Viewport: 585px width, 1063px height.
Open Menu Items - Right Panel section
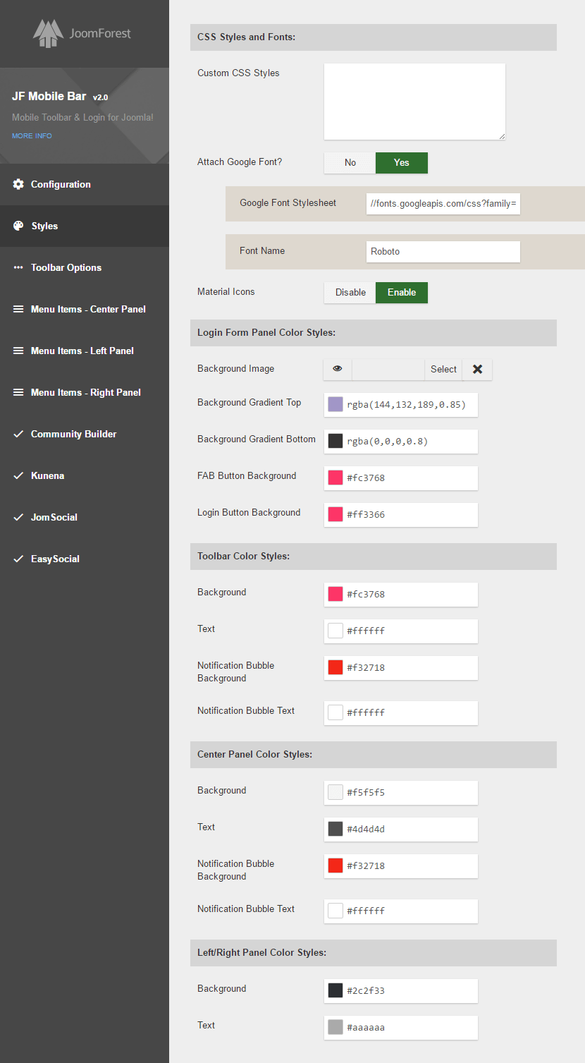click(x=85, y=392)
